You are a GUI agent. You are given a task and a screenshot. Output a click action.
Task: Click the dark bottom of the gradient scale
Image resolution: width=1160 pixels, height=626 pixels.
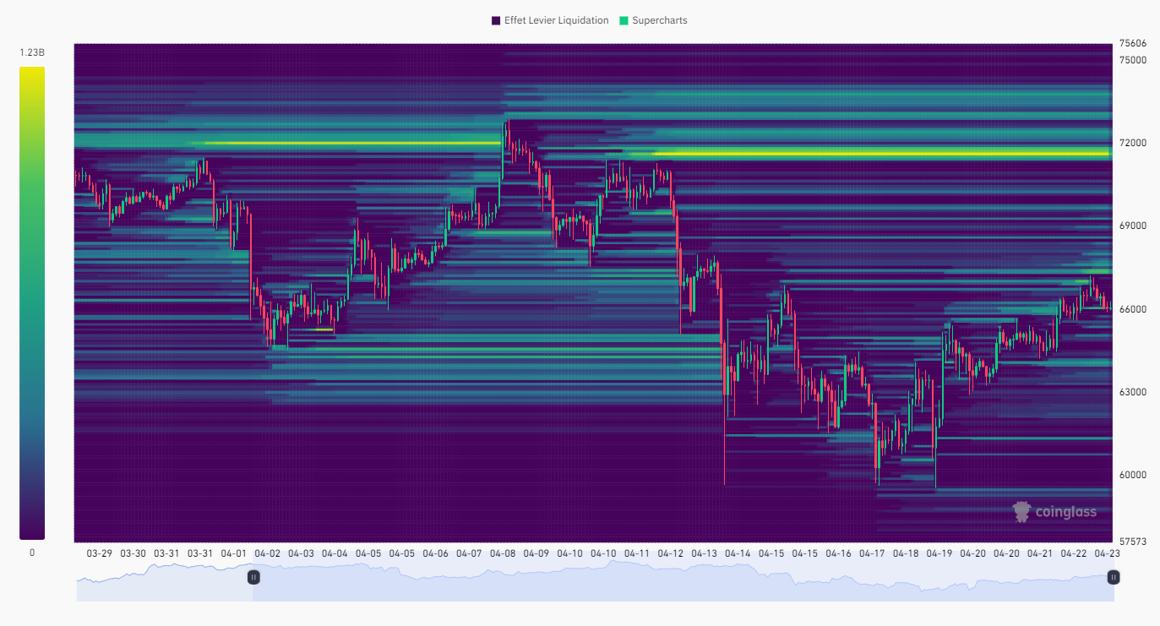click(31, 531)
